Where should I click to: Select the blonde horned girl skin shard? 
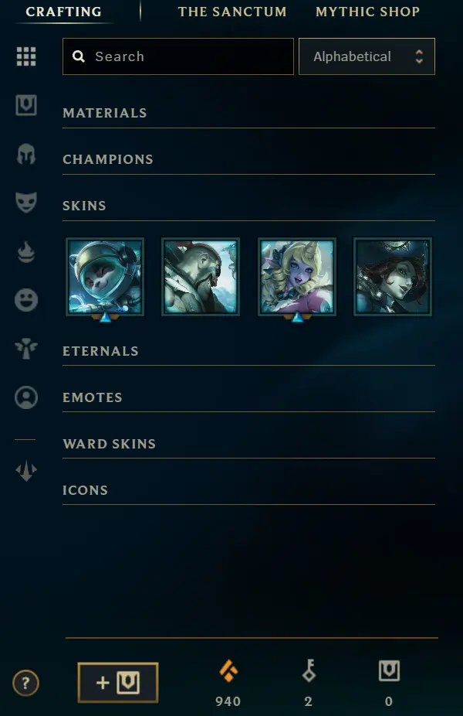297,276
